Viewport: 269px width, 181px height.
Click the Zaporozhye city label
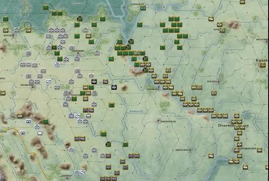pyautogui.click(x=248, y=148)
